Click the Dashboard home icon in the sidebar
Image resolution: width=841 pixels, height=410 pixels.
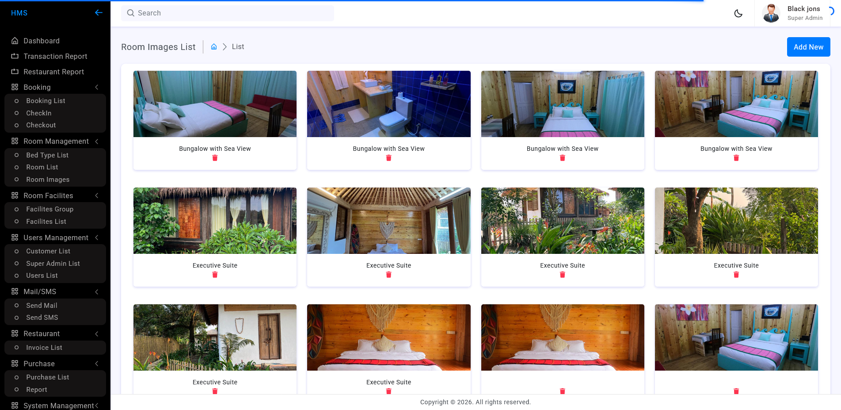pos(15,41)
